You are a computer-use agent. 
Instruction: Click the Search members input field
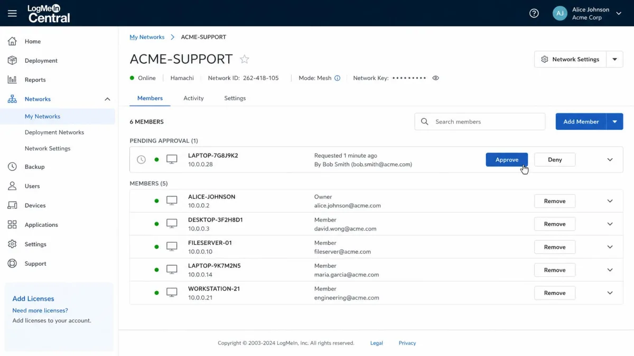[480, 121]
